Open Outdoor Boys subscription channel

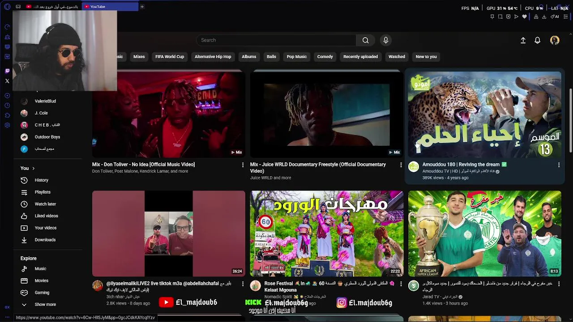pyautogui.click(x=48, y=137)
